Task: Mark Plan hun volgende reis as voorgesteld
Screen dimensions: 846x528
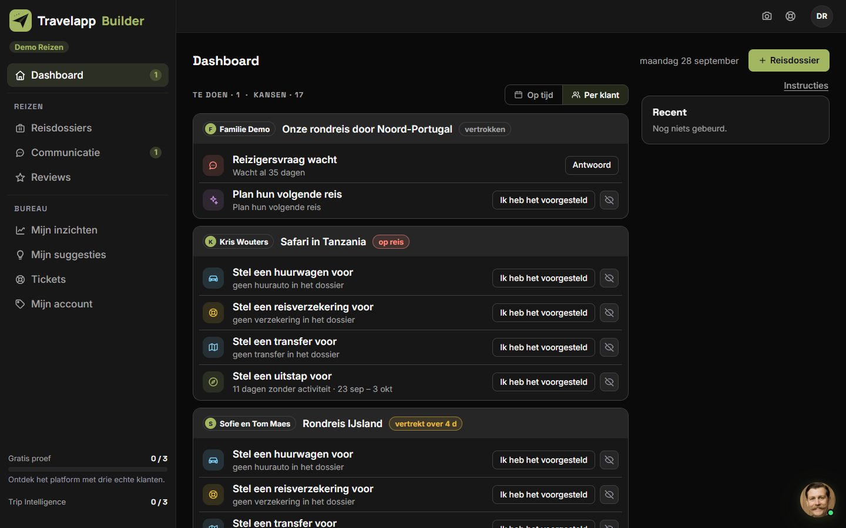Action: click(x=543, y=200)
